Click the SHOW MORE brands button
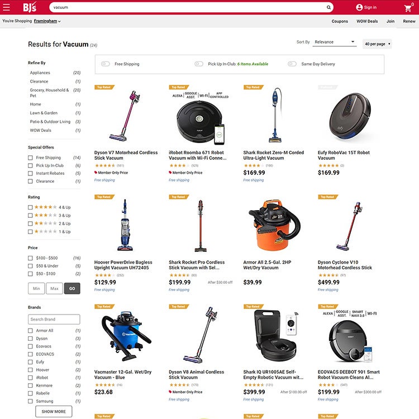The width and height of the screenshot is (419, 419). click(54, 412)
